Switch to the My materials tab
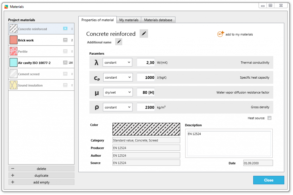The image size is (293, 195). click(x=129, y=20)
